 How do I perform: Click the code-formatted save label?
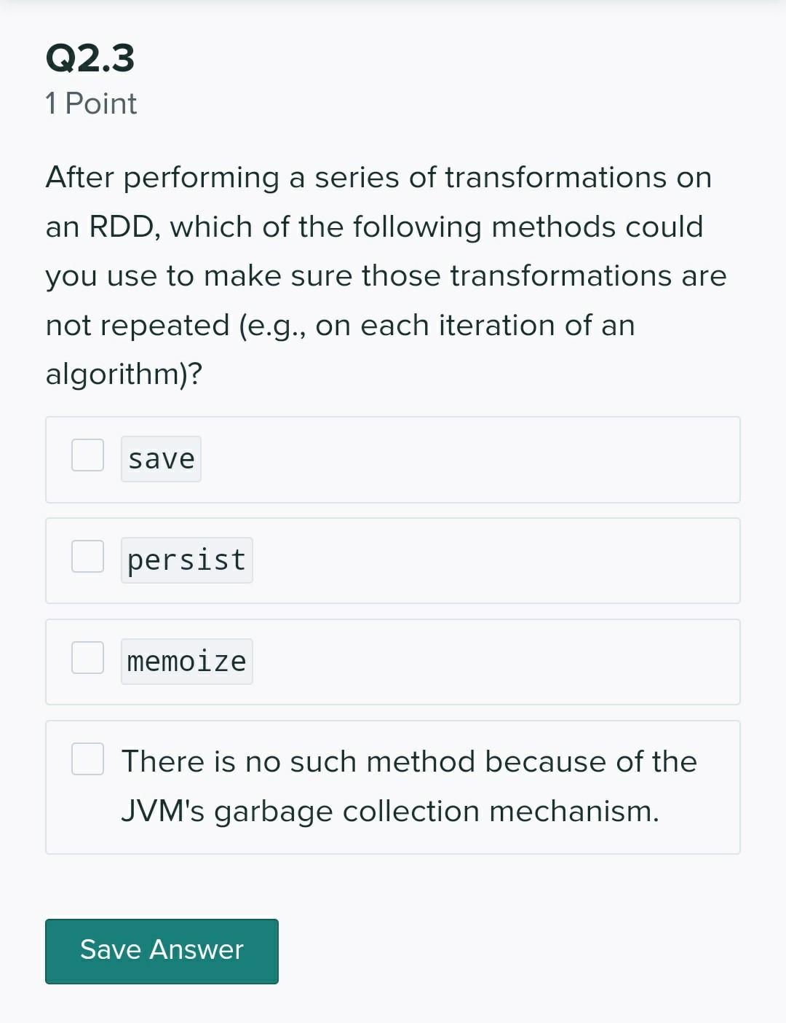point(161,458)
